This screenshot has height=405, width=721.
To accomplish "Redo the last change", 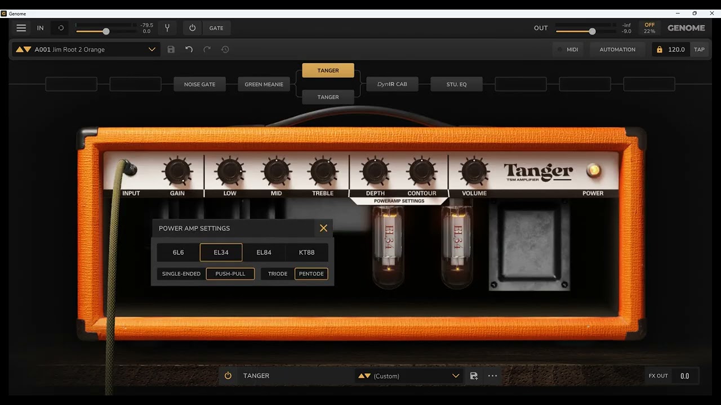I will pos(207,49).
